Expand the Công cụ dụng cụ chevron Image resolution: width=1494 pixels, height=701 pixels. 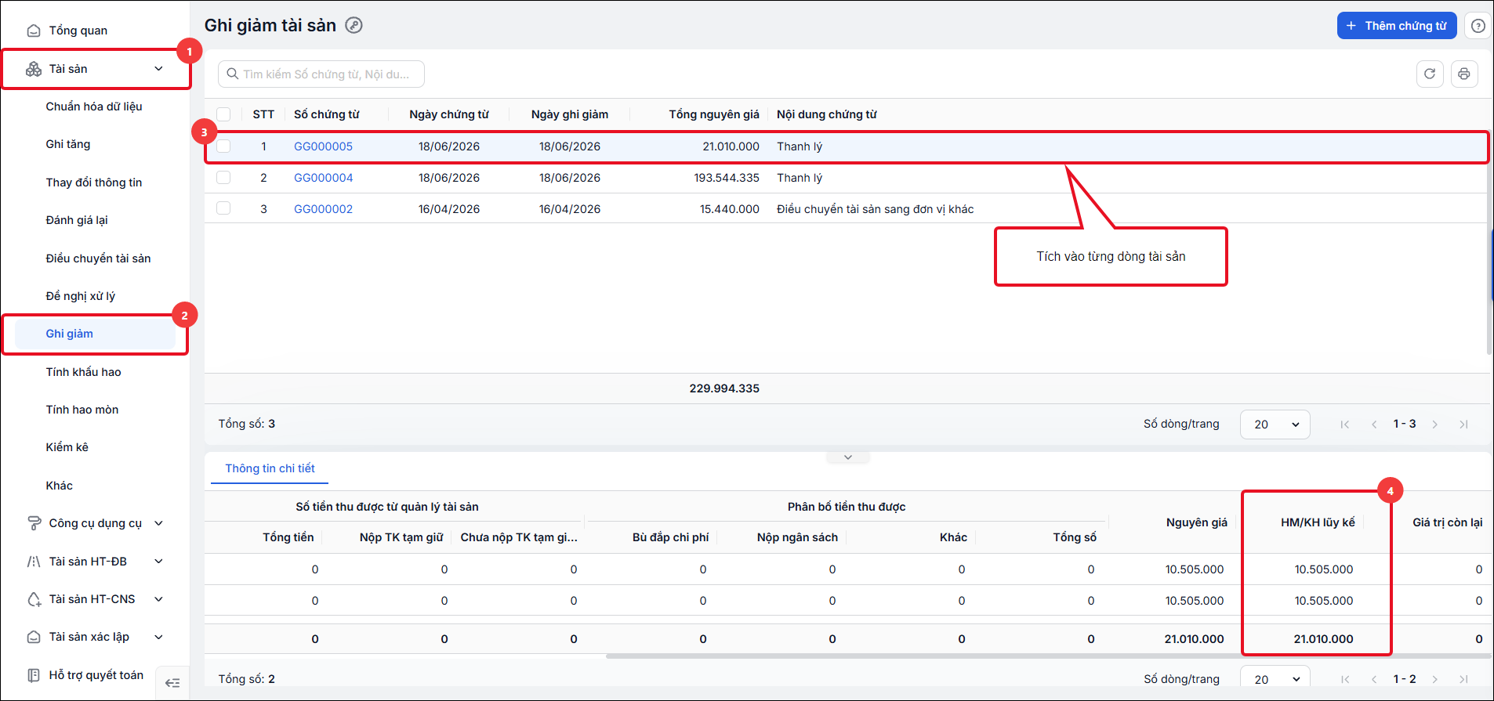point(158,523)
